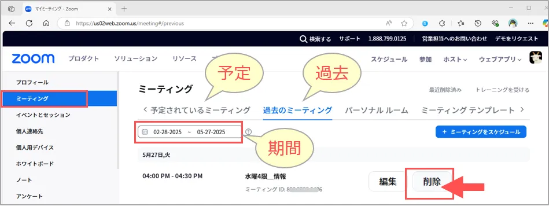The height and width of the screenshot is (210, 549).
Task: Open デモをリクエスト link
Action: click(517, 39)
